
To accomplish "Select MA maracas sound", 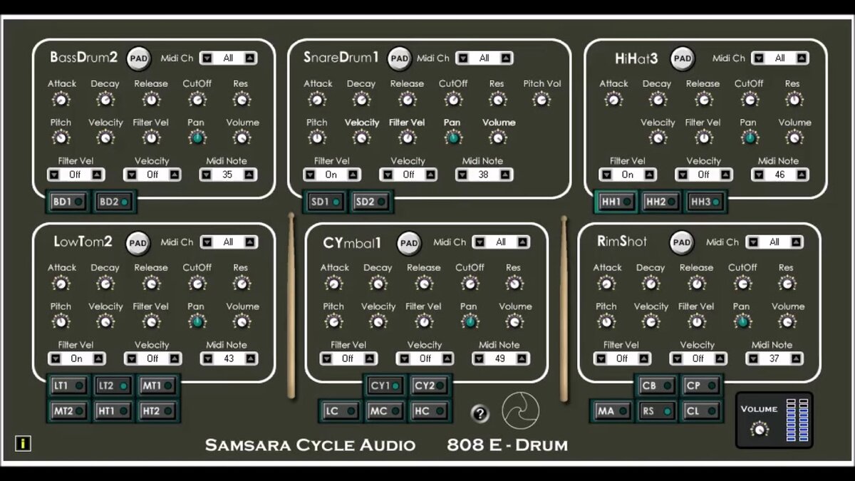I will click(612, 410).
